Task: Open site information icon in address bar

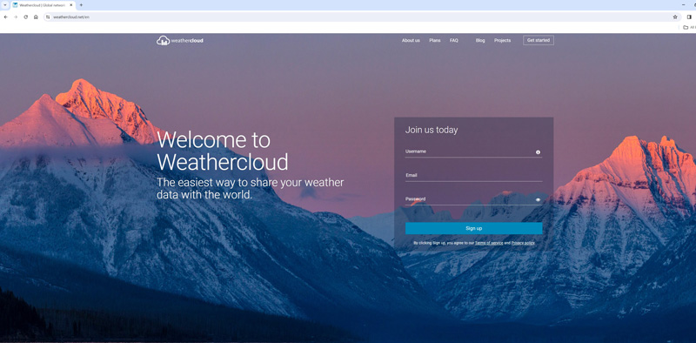Action: [x=48, y=17]
